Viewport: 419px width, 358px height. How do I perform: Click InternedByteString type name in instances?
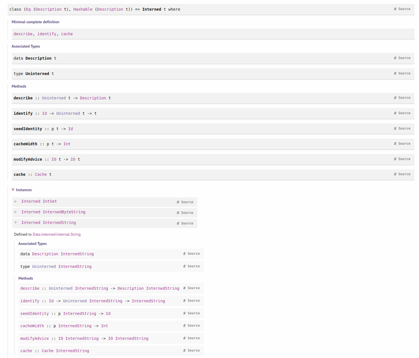pos(64,212)
